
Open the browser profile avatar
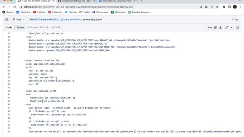(x=235, y=7)
